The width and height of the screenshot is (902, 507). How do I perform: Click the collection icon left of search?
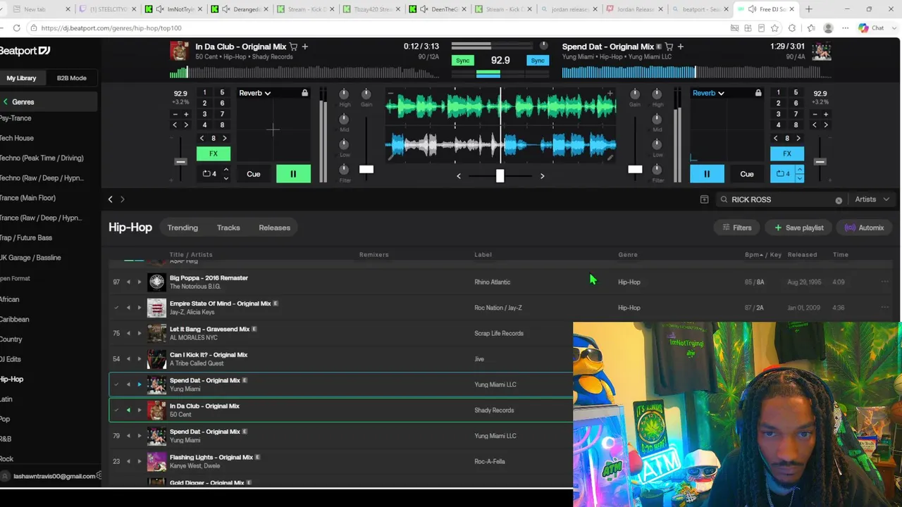(704, 199)
